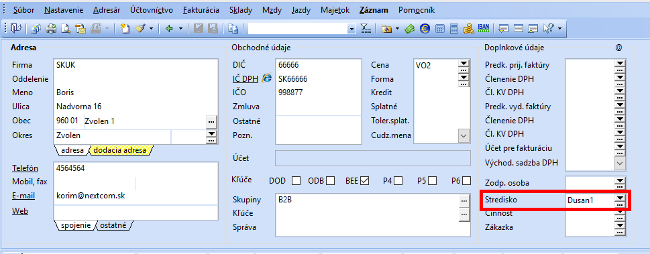This screenshot has width=650, height=254.
Task: Tick the DOD checkbox
Action: click(296, 181)
